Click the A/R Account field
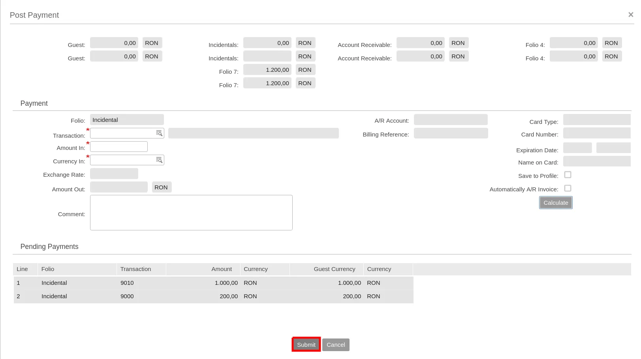Image resolution: width=641 pixels, height=359 pixels. click(451, 120)
